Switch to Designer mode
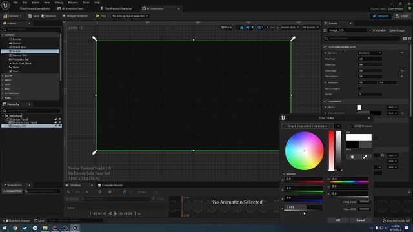 [x=380, y=16]
